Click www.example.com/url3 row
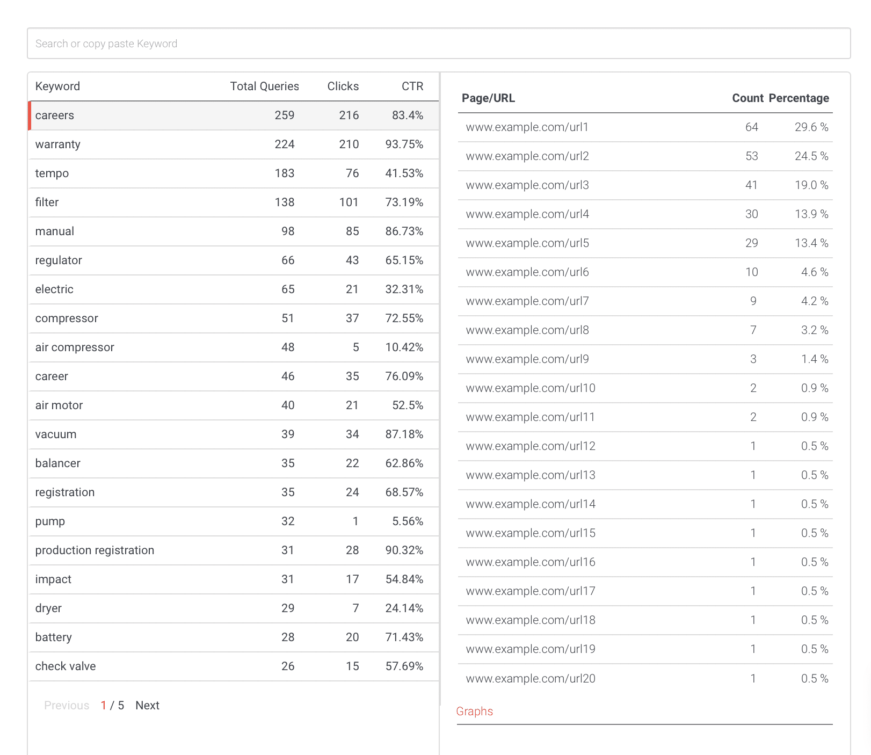This screenshot has height=755, width=871. (x=645, y=185)
